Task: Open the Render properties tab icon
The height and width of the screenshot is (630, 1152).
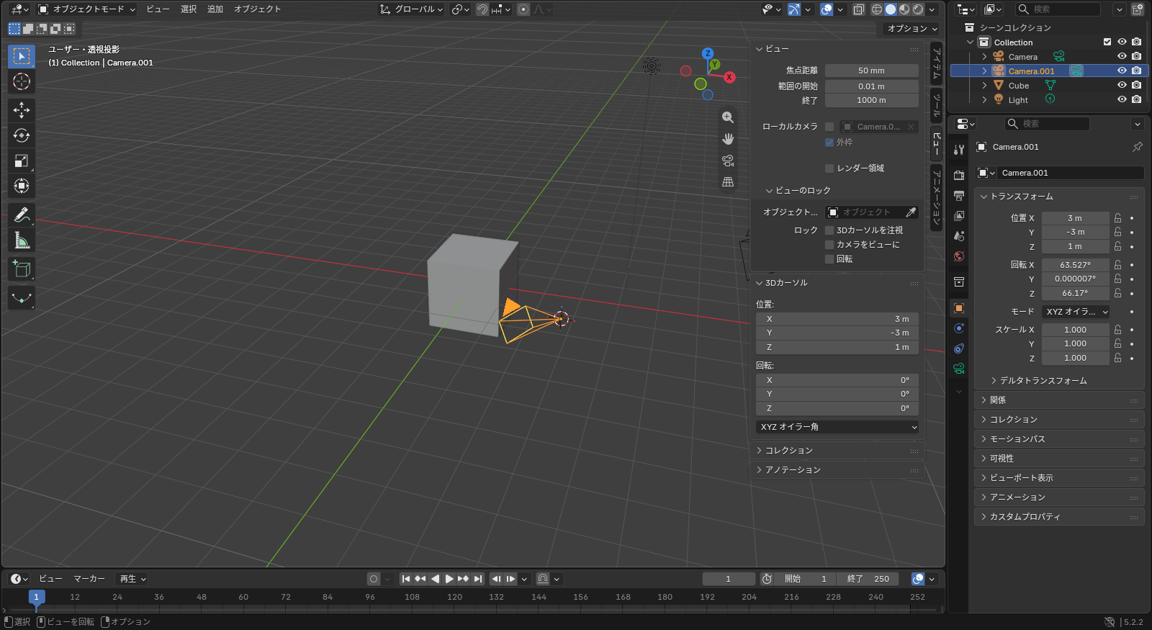Action: (x=959, y=176)
